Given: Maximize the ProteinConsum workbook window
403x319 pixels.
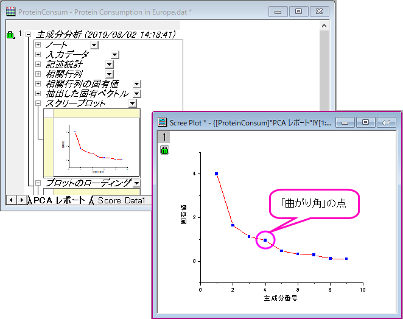Looking at the screenshot, I should click(298, 12).
